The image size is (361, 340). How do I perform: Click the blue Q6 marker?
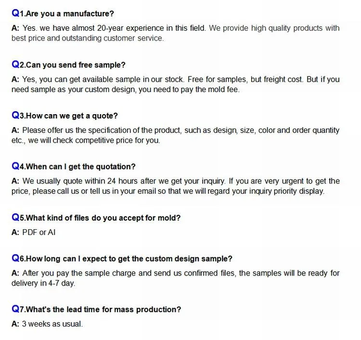tap(17, 259)
